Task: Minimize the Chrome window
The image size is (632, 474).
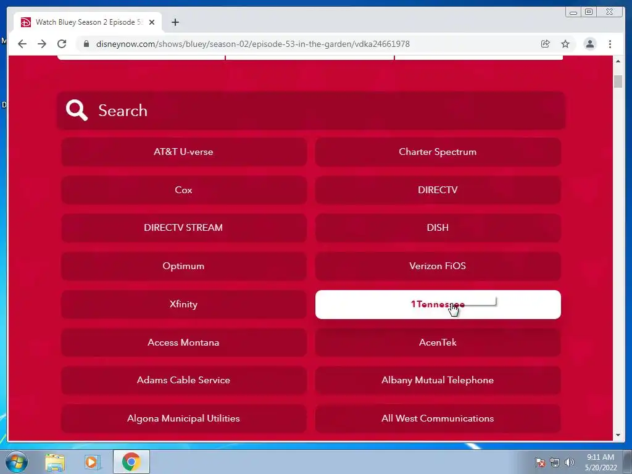Action: [x=573, y=12]
